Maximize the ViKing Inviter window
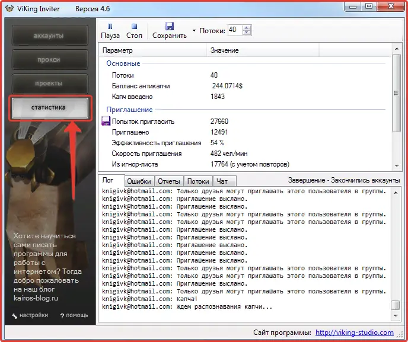The image size is (408, 342). click(x=369, y=7)
